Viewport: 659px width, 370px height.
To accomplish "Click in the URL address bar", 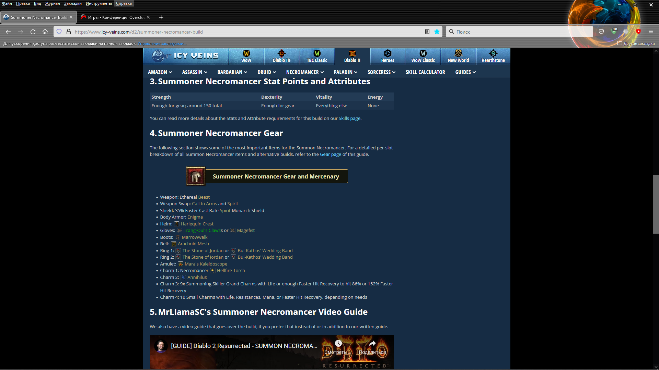I will coord(247,32).
